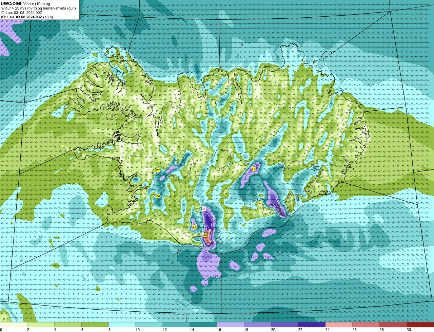Screen dimensions: 434x332
Task: Click the white 25 gust label
Action: 204,209
